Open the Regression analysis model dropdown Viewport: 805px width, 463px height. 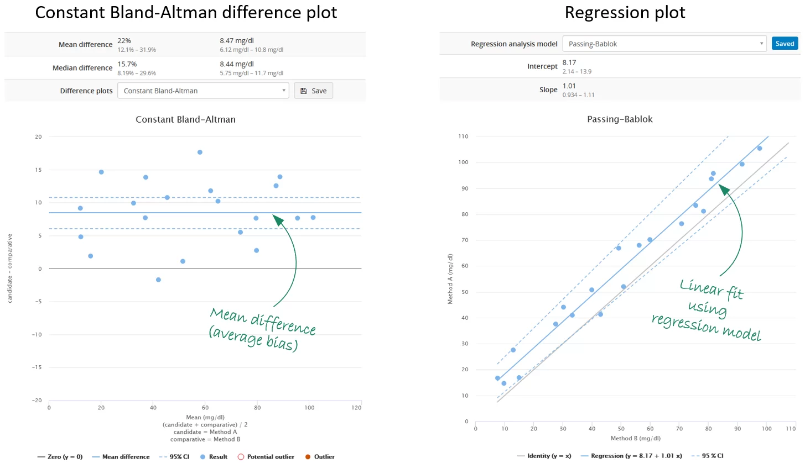(x=664, y=44)
